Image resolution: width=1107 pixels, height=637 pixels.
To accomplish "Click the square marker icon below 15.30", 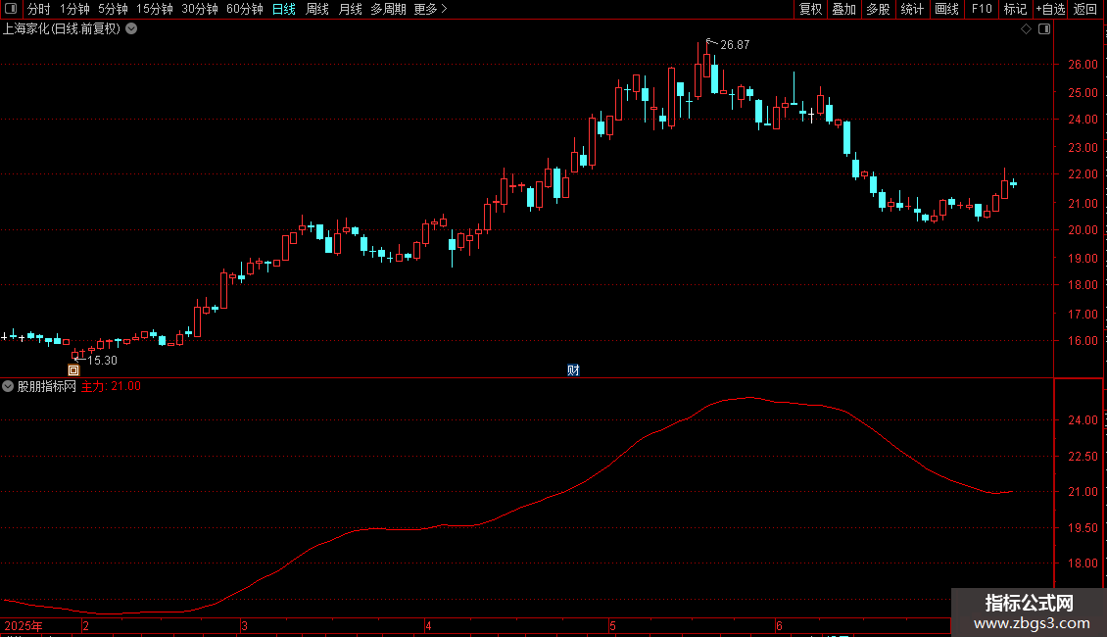I will 73,370.
